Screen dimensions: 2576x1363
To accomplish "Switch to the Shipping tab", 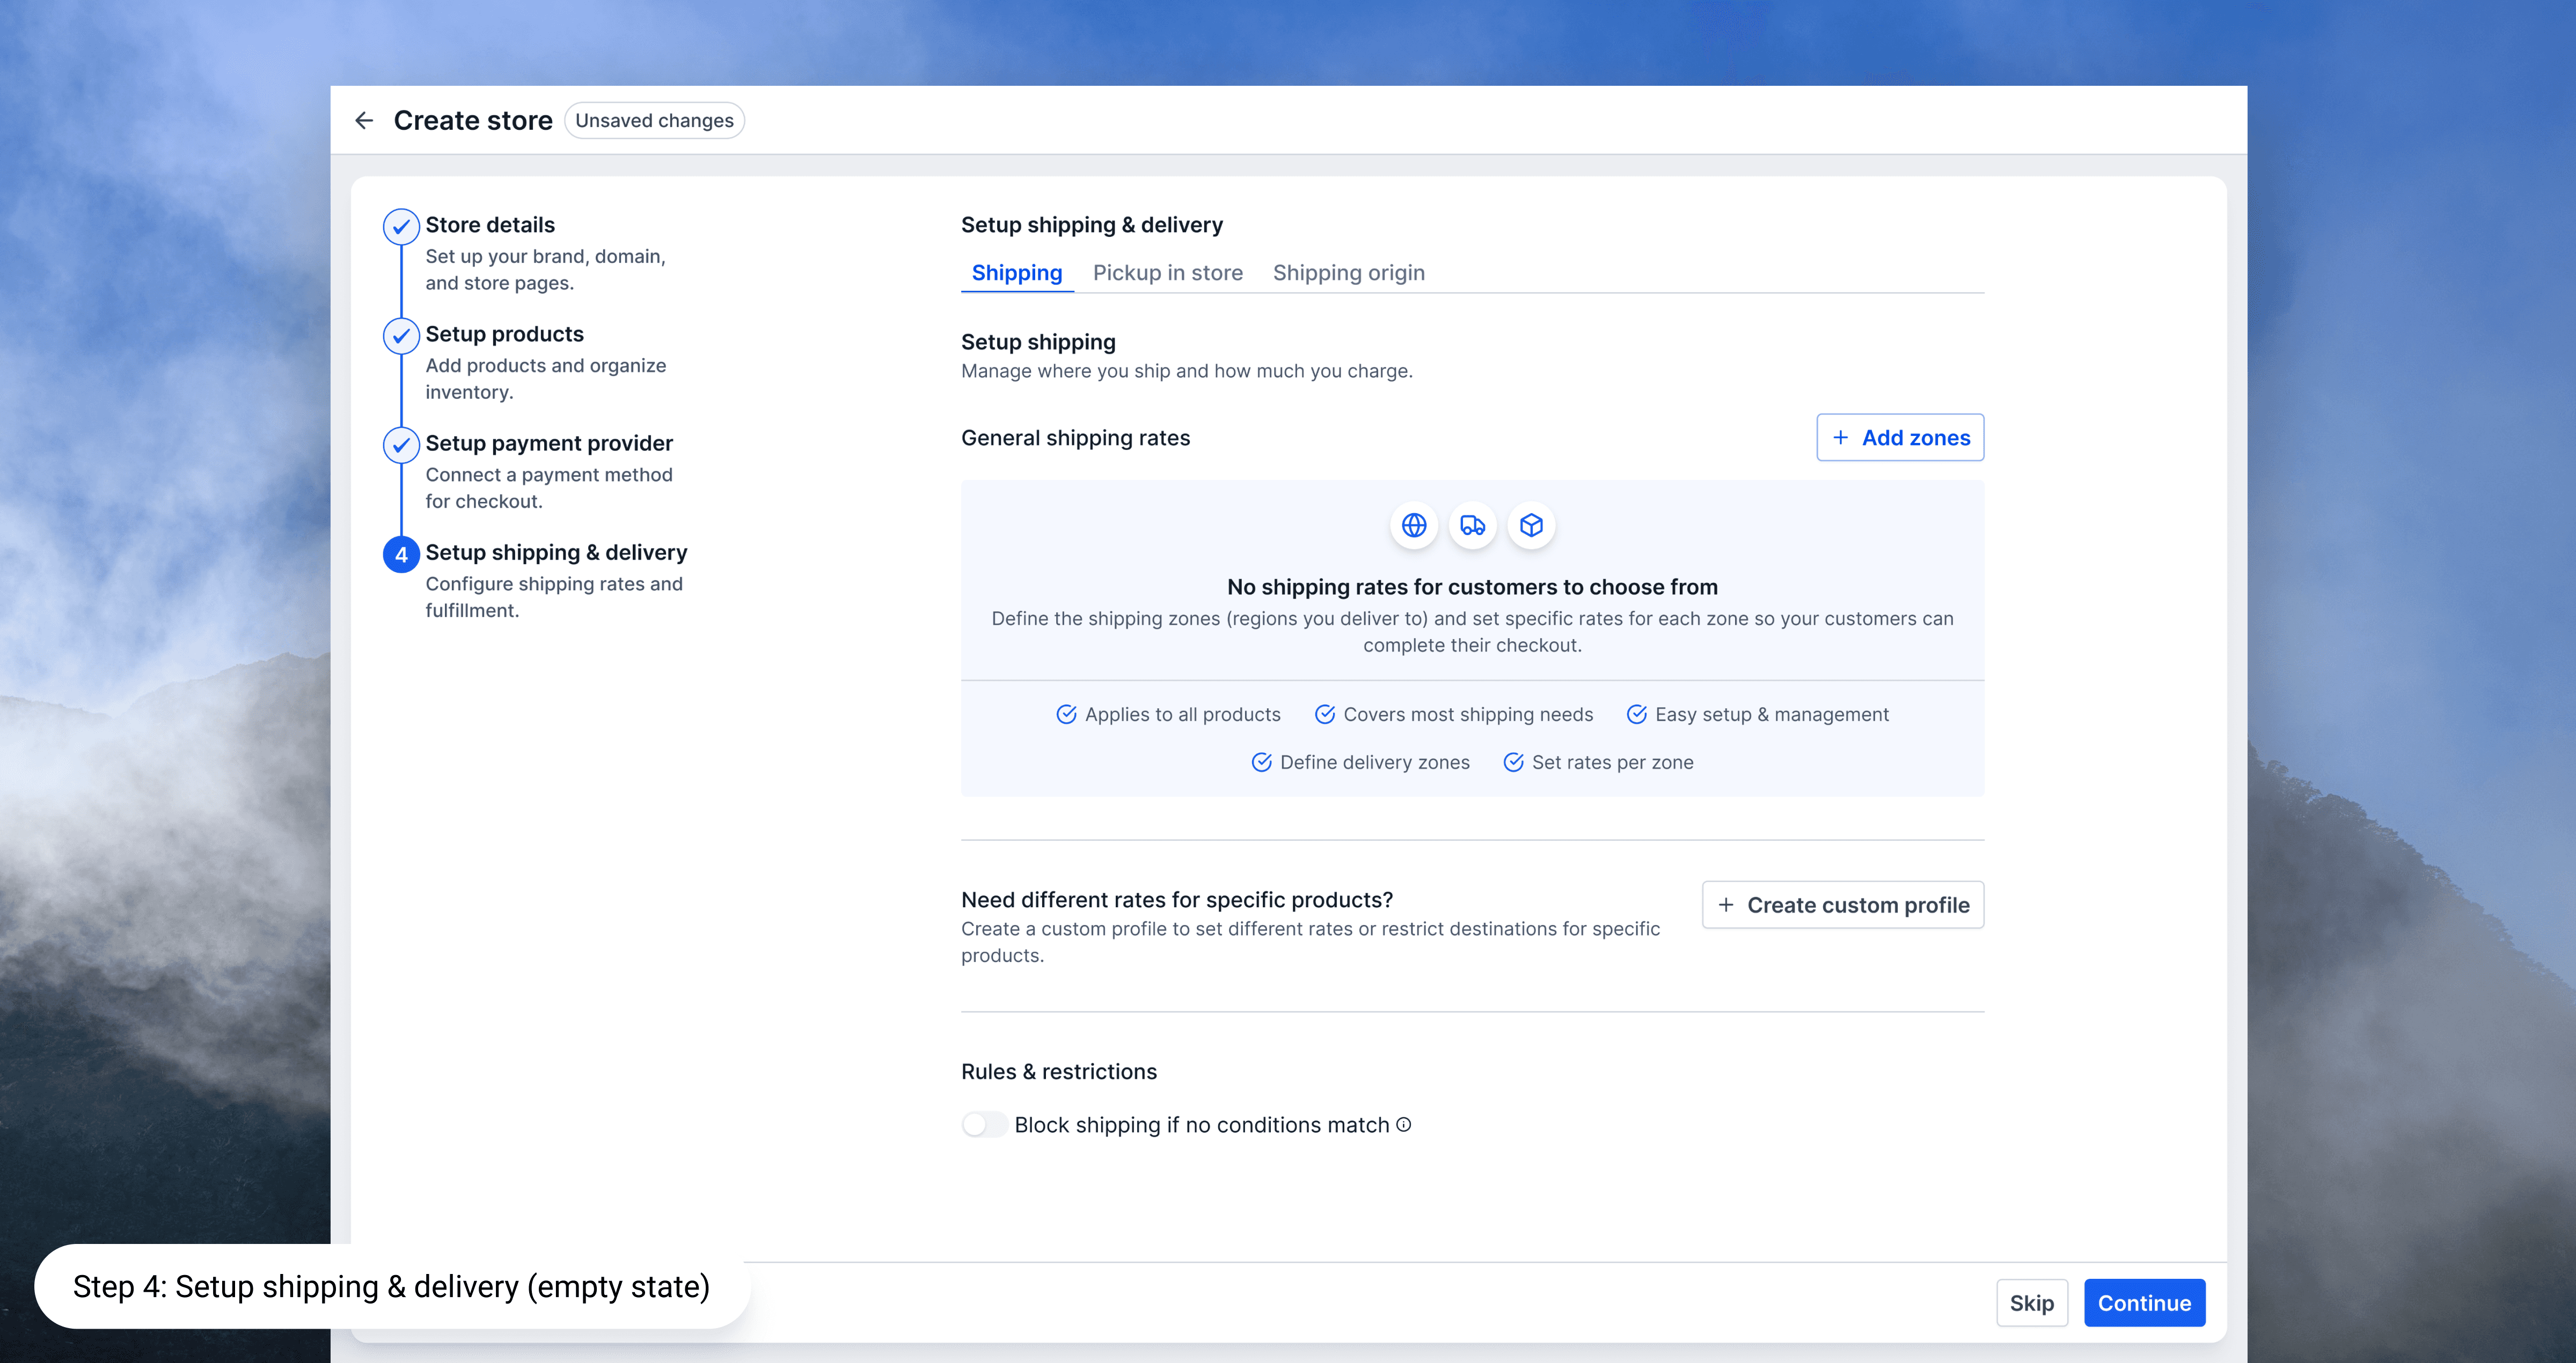I will (1016, 273).
